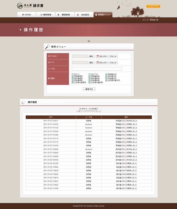Click the せん茶 請求書 logo
This screenshot has height=209, width=177.
tap(30, 6)
